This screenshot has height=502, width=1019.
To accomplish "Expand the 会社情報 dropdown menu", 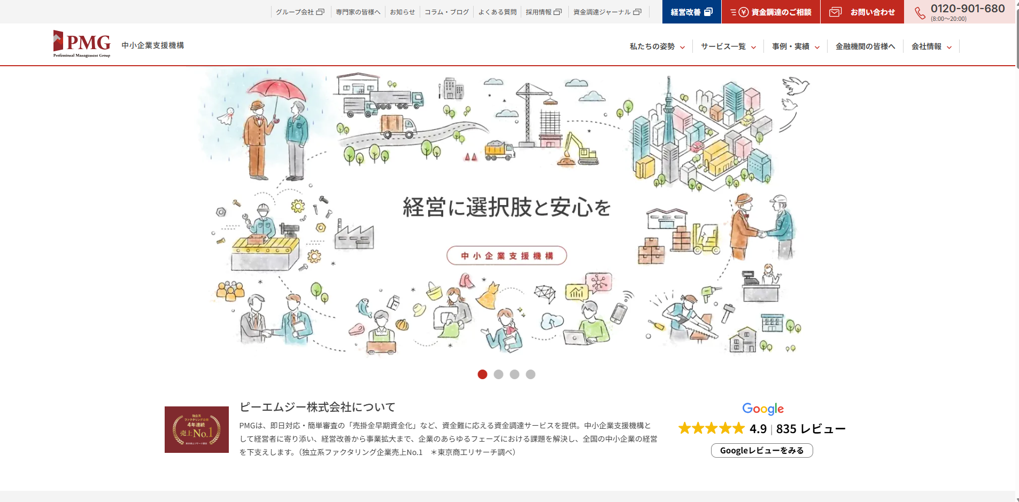I will (931, 46).
